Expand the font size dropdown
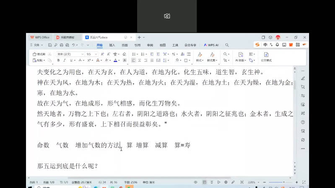The height and width of the screenshot is (188, 335). click(96, 54)
